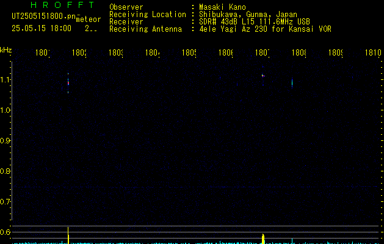This screenshot has height=244, width=384.
Task: Click the kHz axis unit label
Action: click(6, 50)
